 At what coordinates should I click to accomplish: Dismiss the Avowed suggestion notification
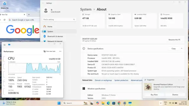[x=175, y=95]
